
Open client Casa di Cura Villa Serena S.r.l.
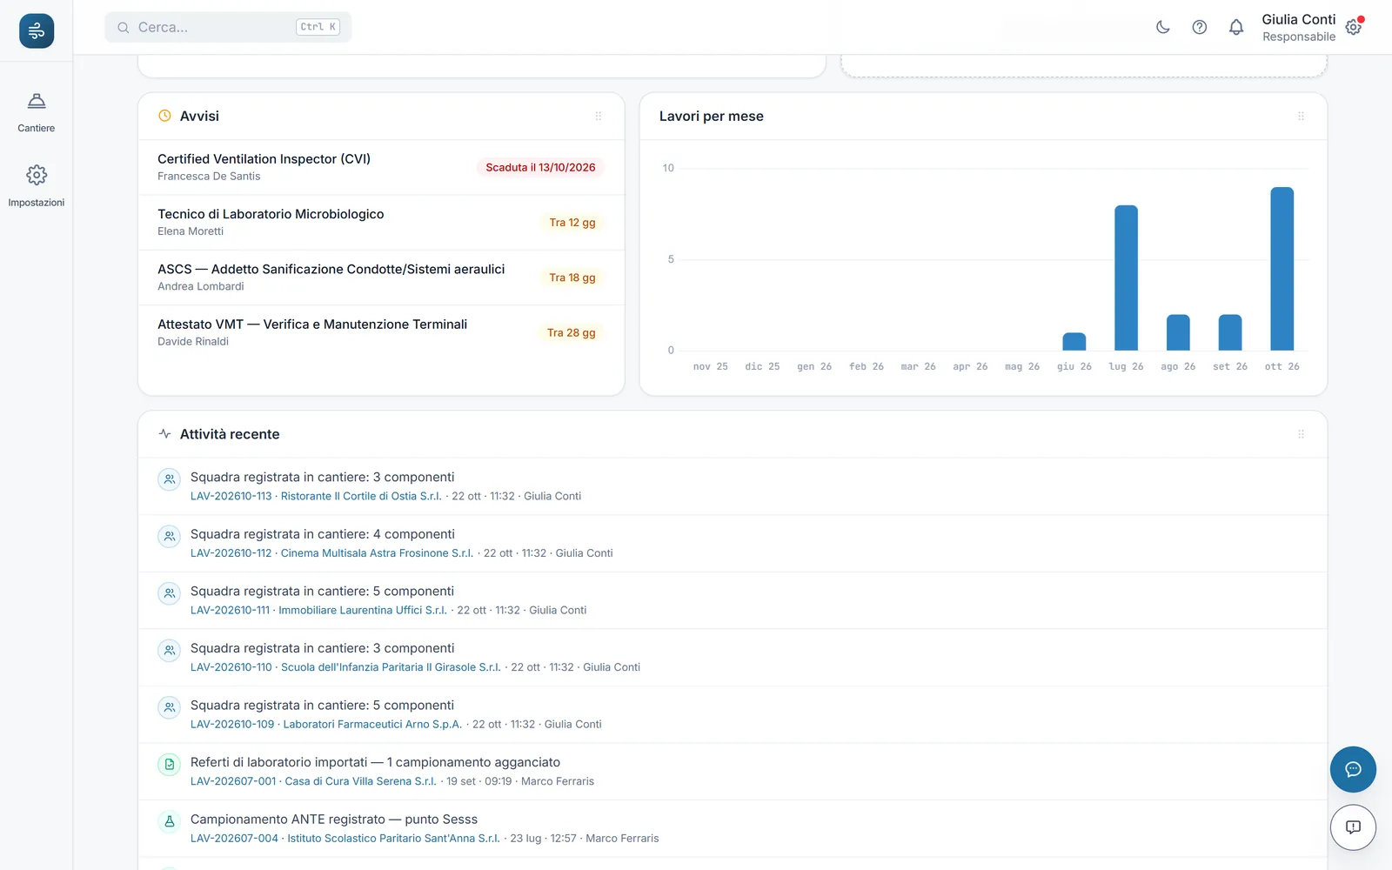click(361, 781)
